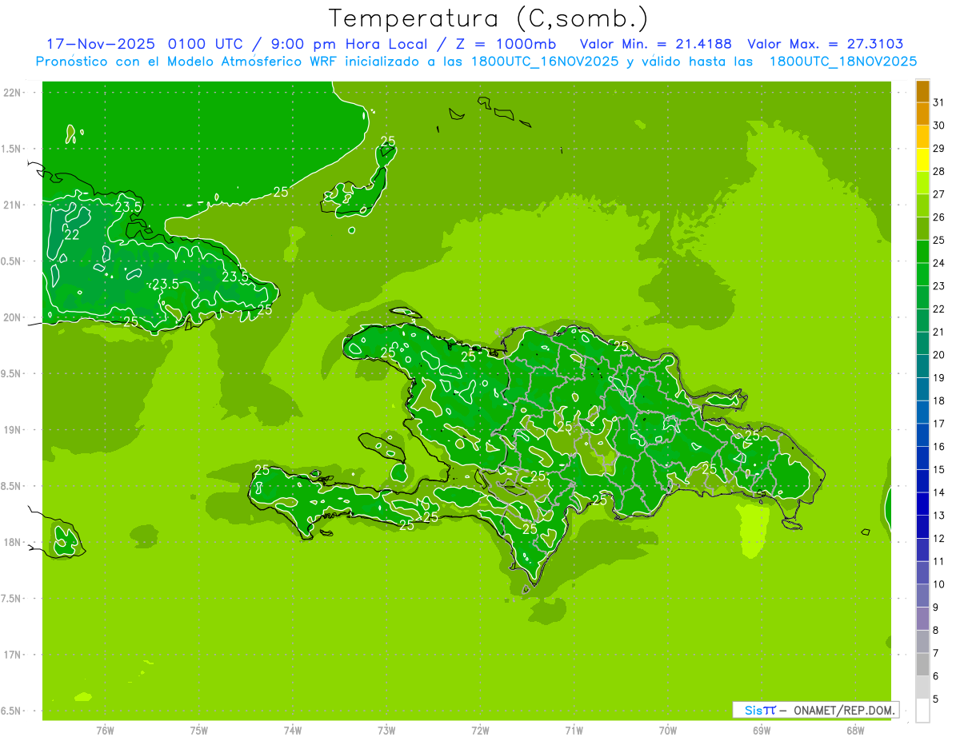Click the 73W longitude axis label
The width and height of the screenshot is (960, 741).
pos(386,731)
